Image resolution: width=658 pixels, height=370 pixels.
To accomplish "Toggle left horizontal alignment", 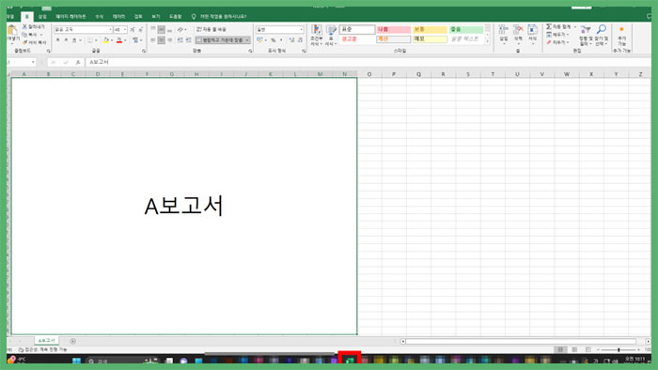I will [153, 40].
